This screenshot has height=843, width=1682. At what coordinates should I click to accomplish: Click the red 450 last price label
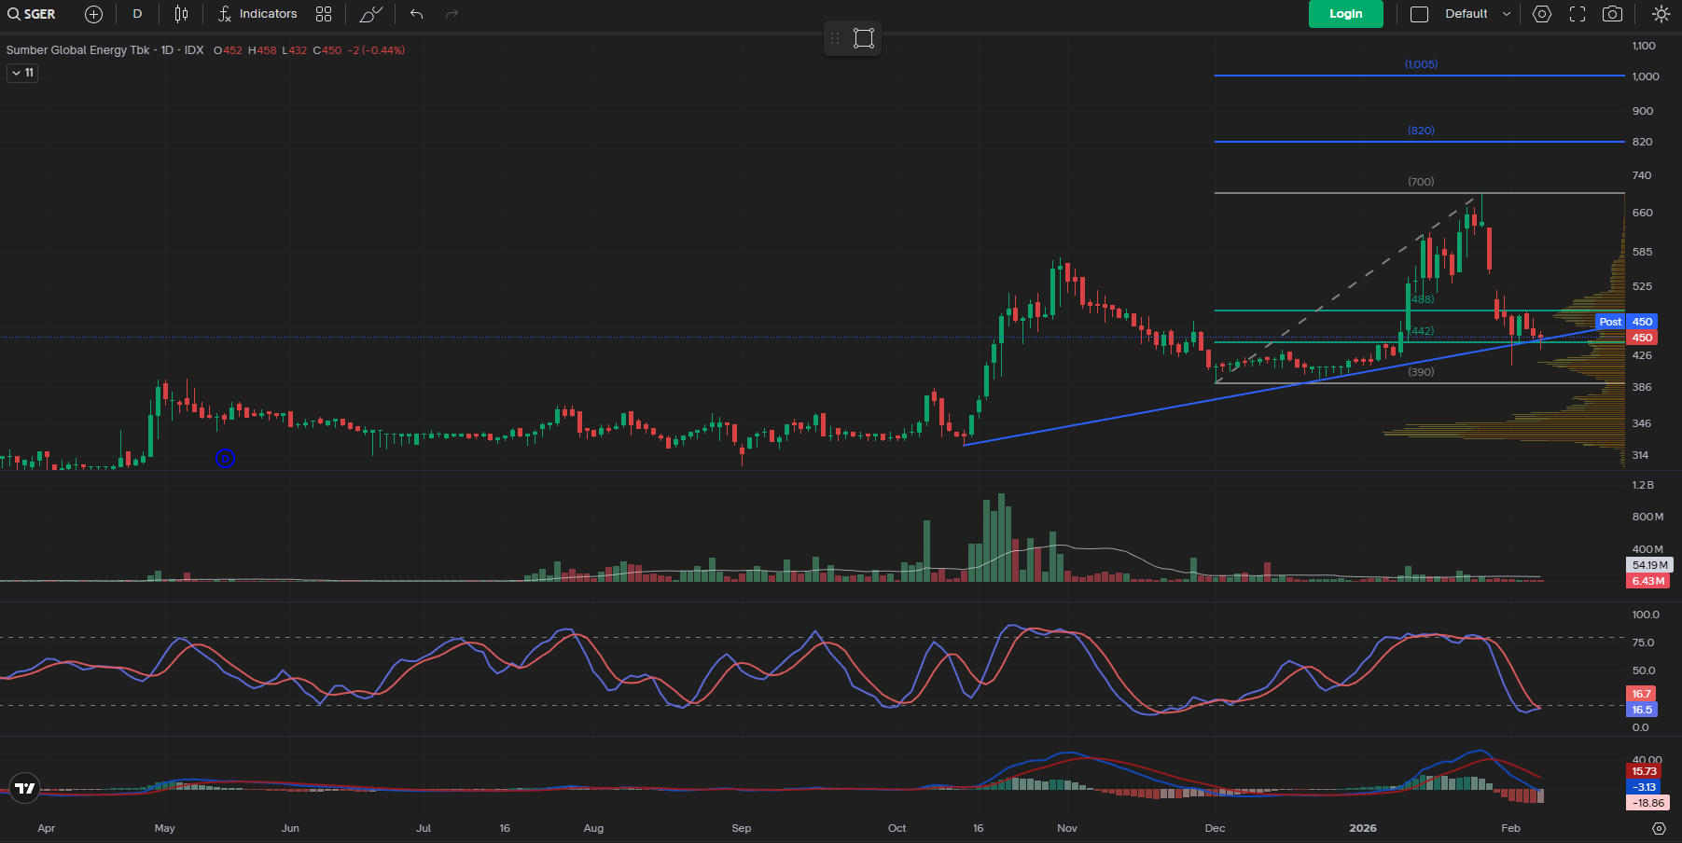(1642, 338)
